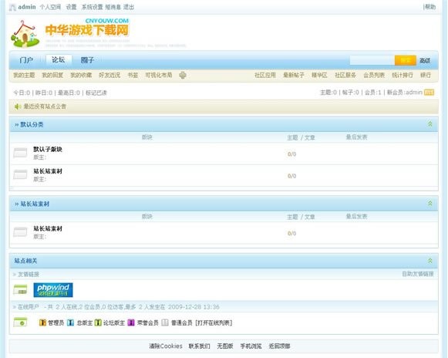
Task: Collapse the 站点相关 section
Action: [x=430, y=261]
